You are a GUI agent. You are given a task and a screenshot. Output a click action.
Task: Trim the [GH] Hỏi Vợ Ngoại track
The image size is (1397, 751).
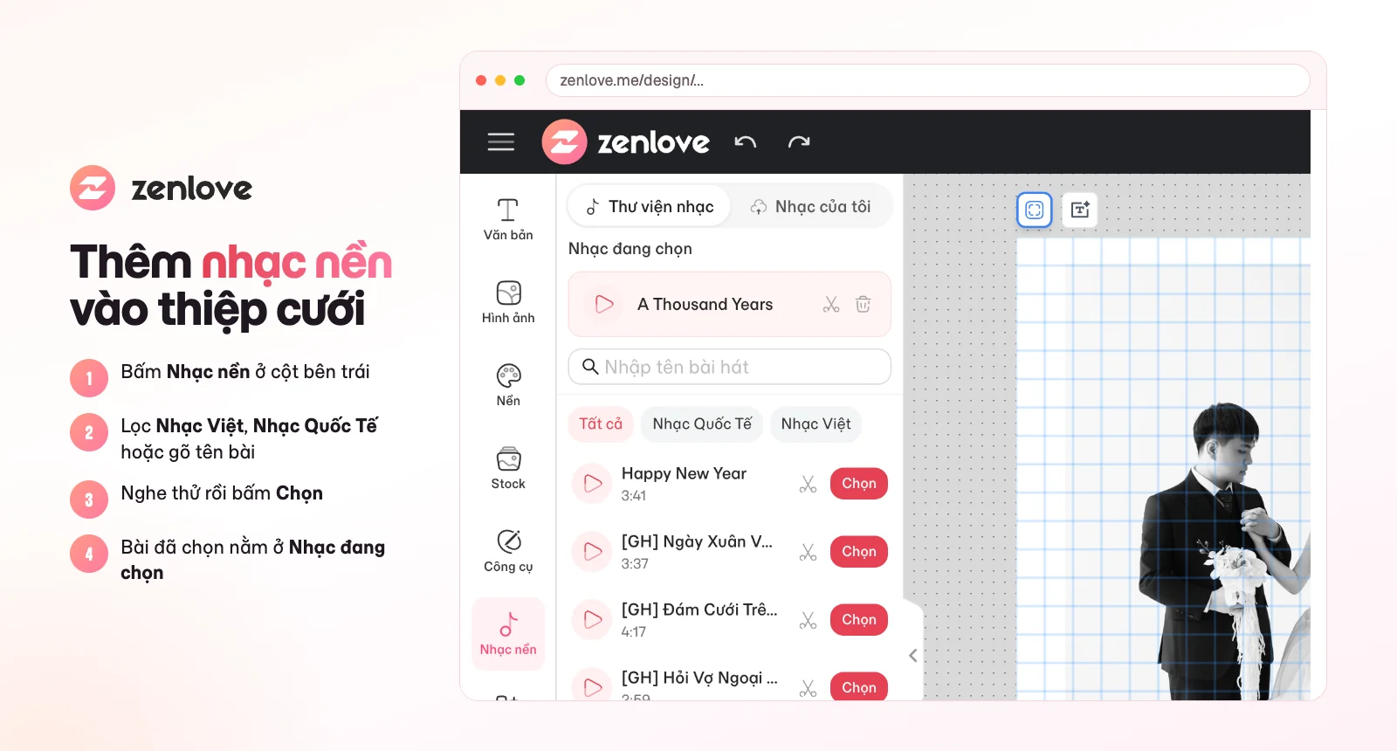tap(809, 688)
